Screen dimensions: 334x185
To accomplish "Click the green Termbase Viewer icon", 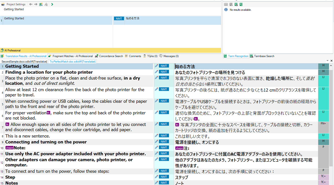I will coord(241,4).
